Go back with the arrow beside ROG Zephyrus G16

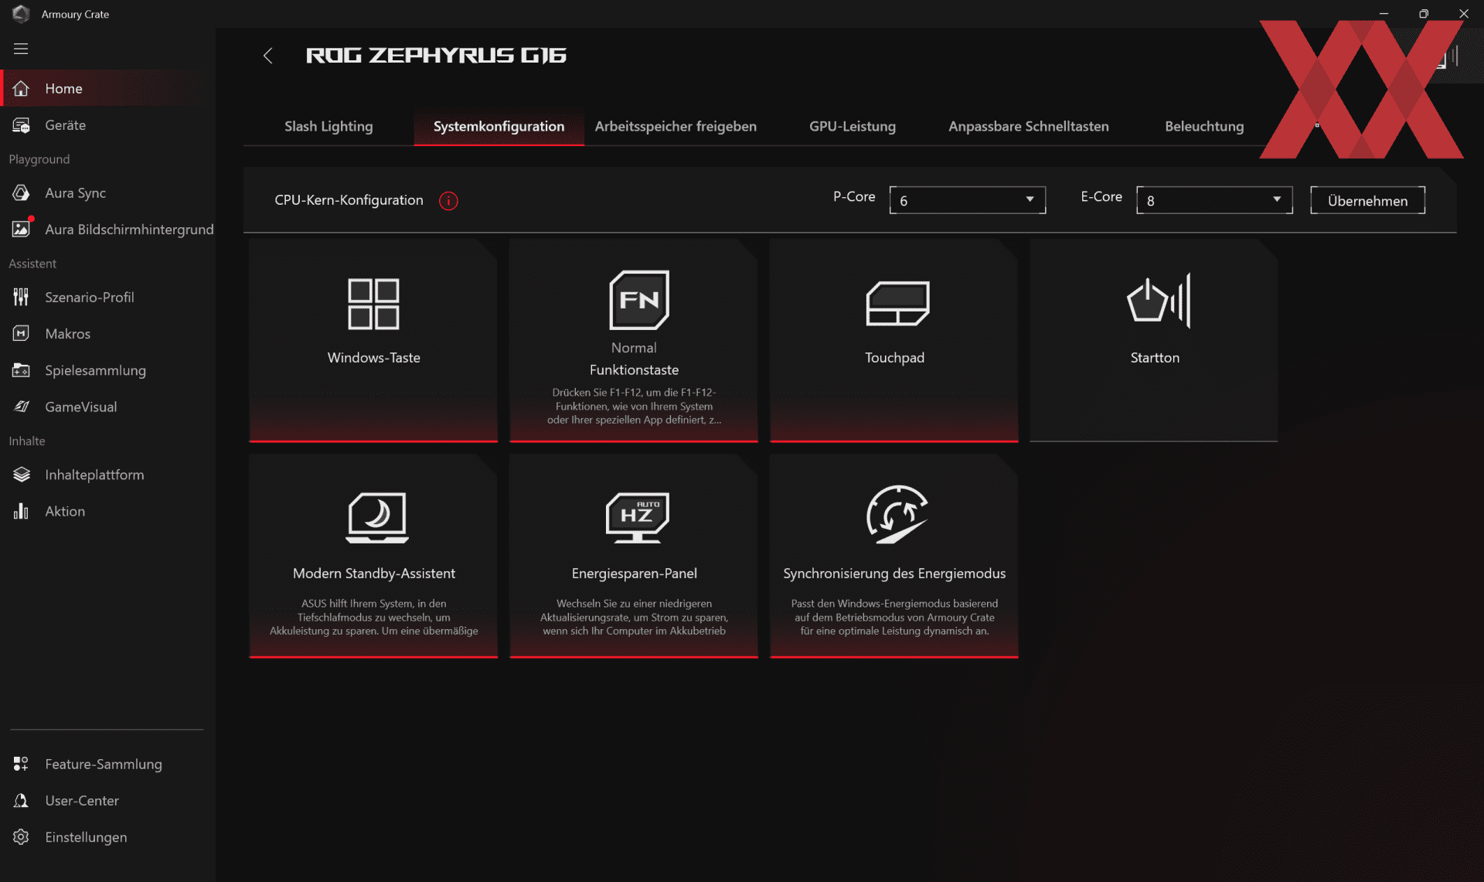point(267,56)
